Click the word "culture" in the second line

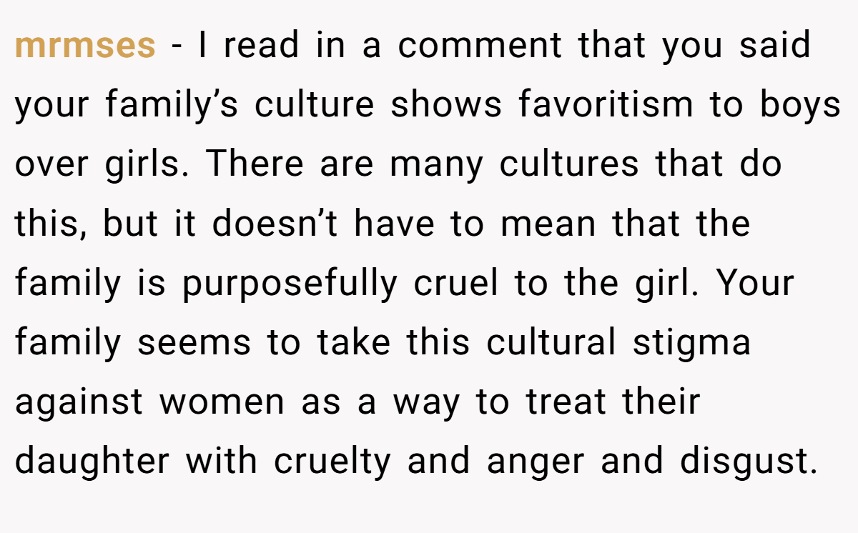coord(315,106)
